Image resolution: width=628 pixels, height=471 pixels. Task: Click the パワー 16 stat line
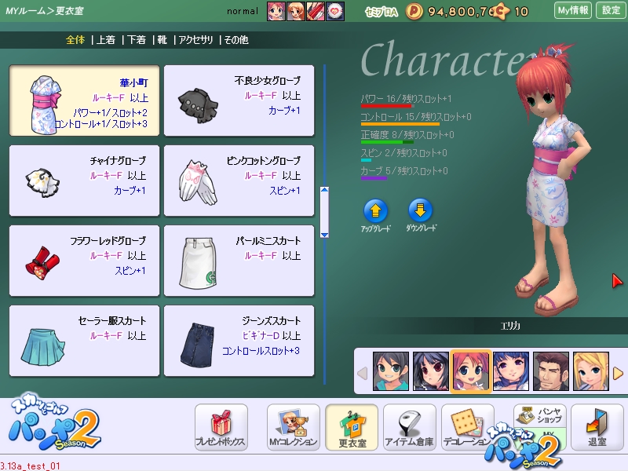coord(406,99)
